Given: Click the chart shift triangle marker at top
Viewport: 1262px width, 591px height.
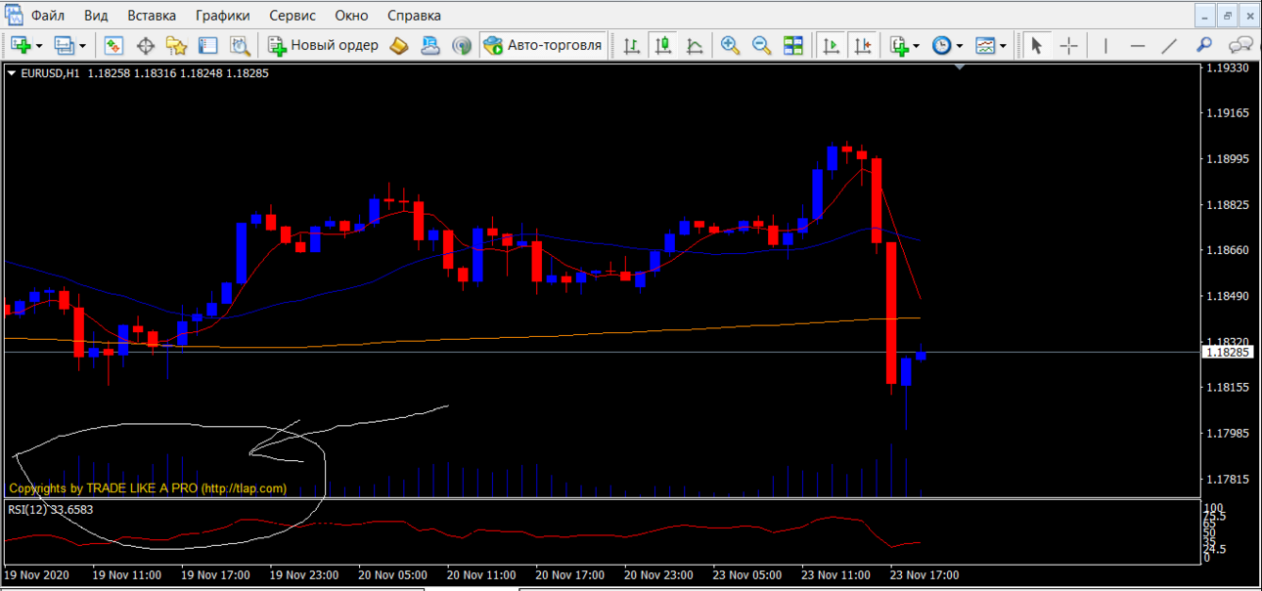Looking at the screenshot, I should coord(960,67).
